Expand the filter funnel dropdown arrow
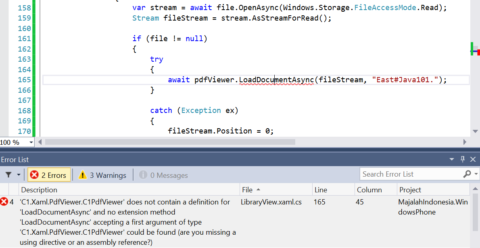The height and width of the screenshot is (248, 480). click(19, 175)
